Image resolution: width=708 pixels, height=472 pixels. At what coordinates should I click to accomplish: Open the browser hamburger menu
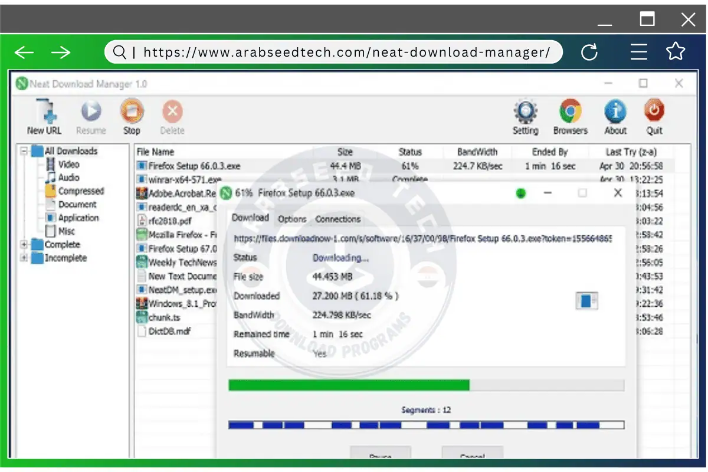pyautogui.click(x=639, y=52)
